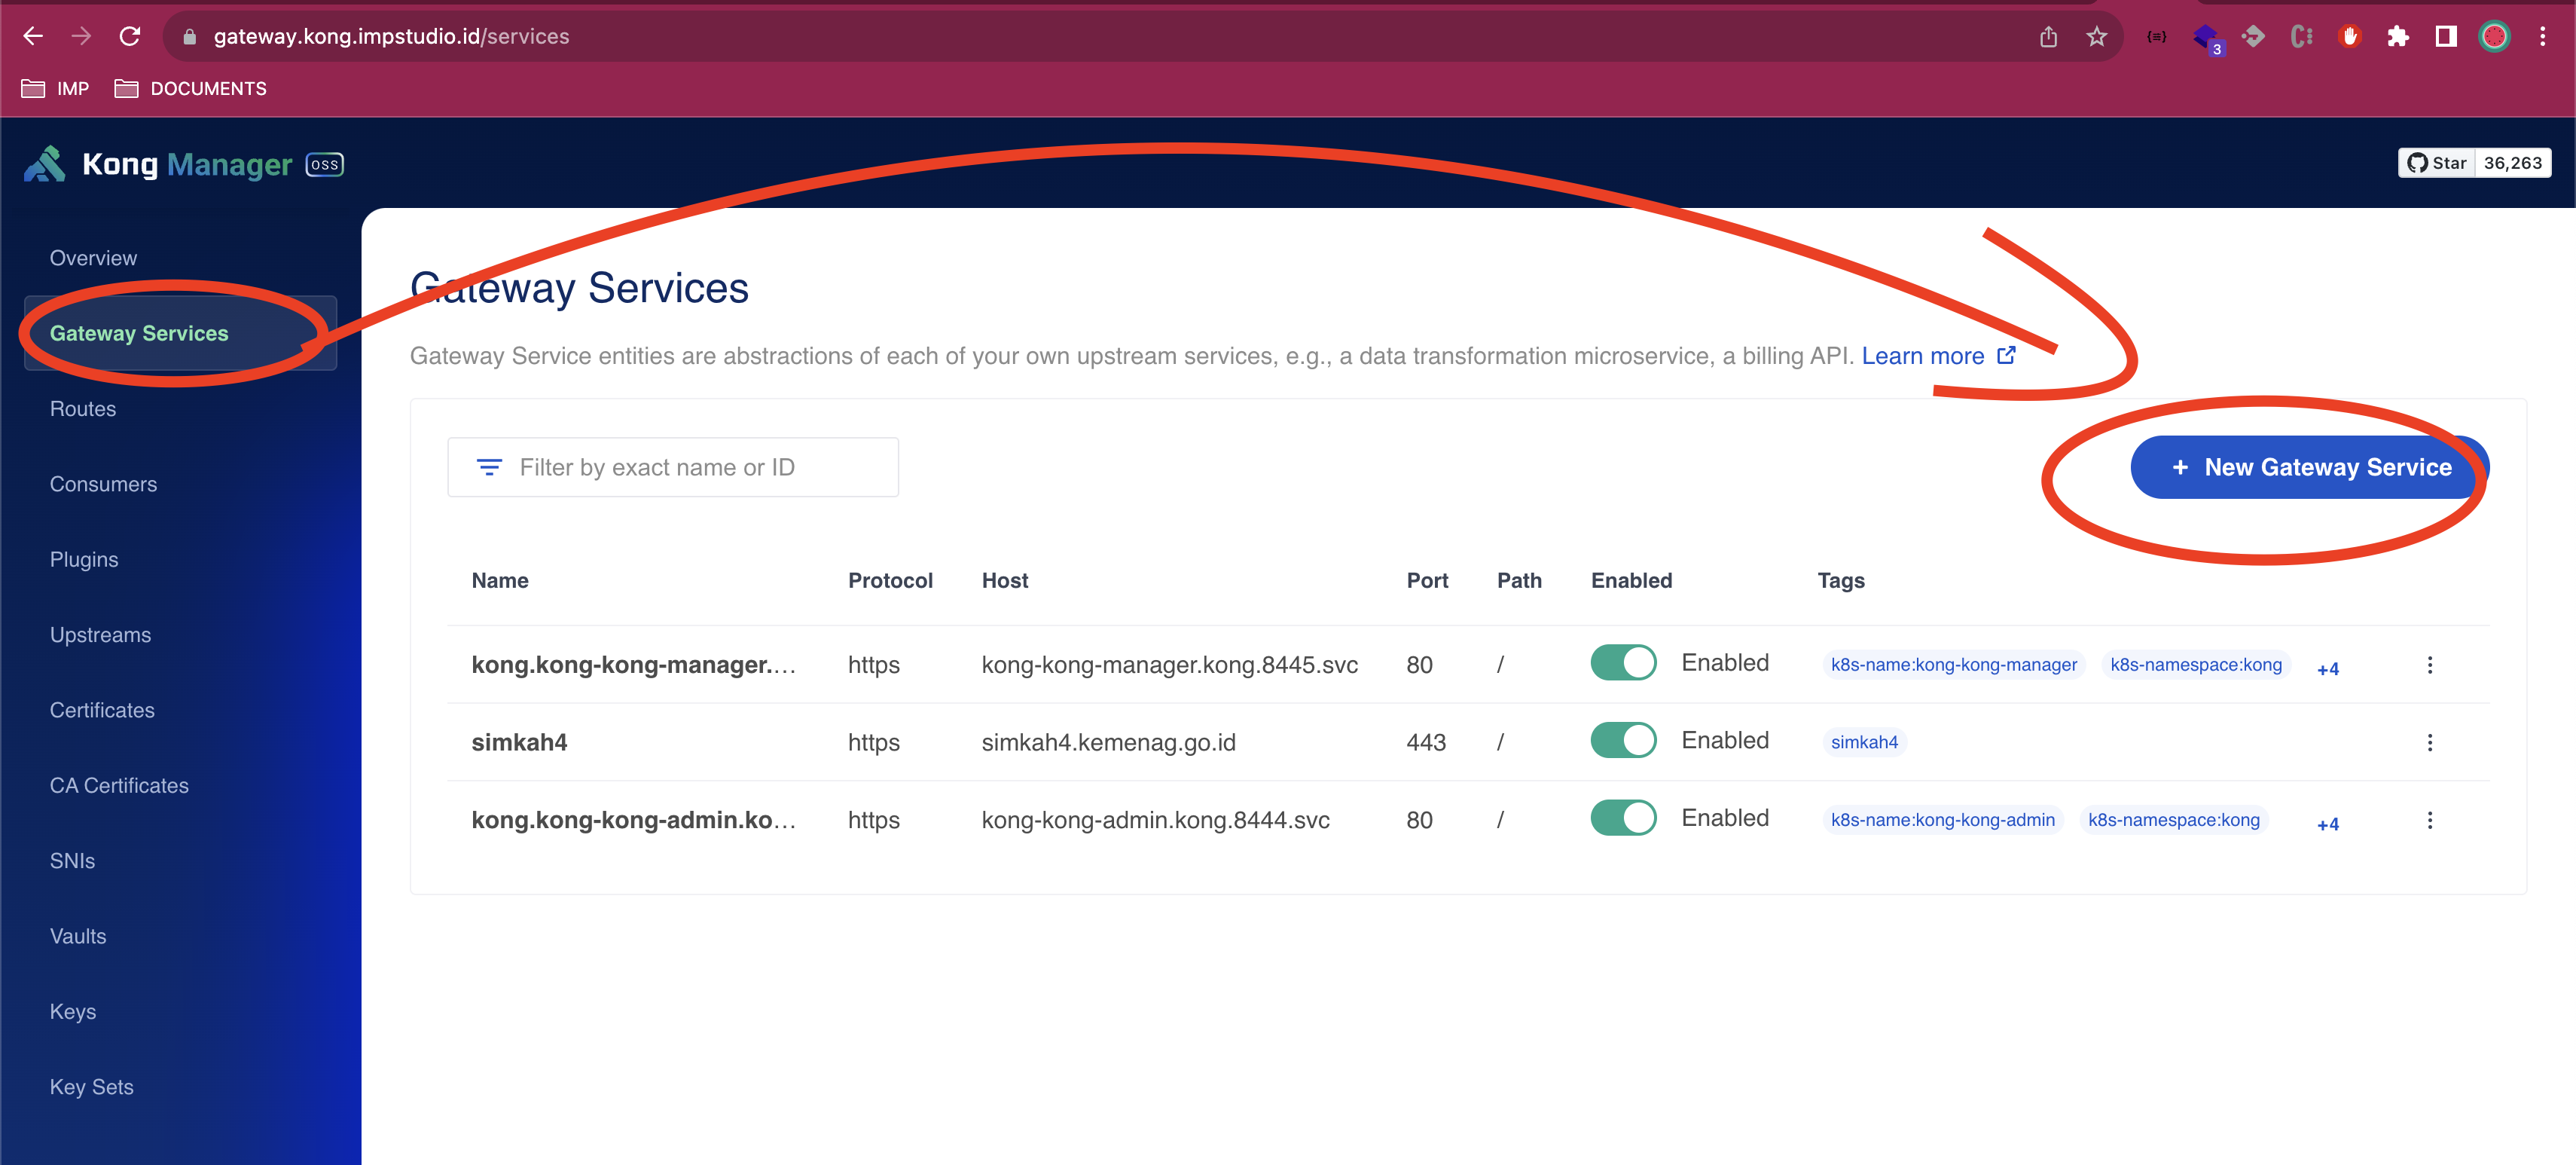Click the 36,263 star count

click(2512, 163)
